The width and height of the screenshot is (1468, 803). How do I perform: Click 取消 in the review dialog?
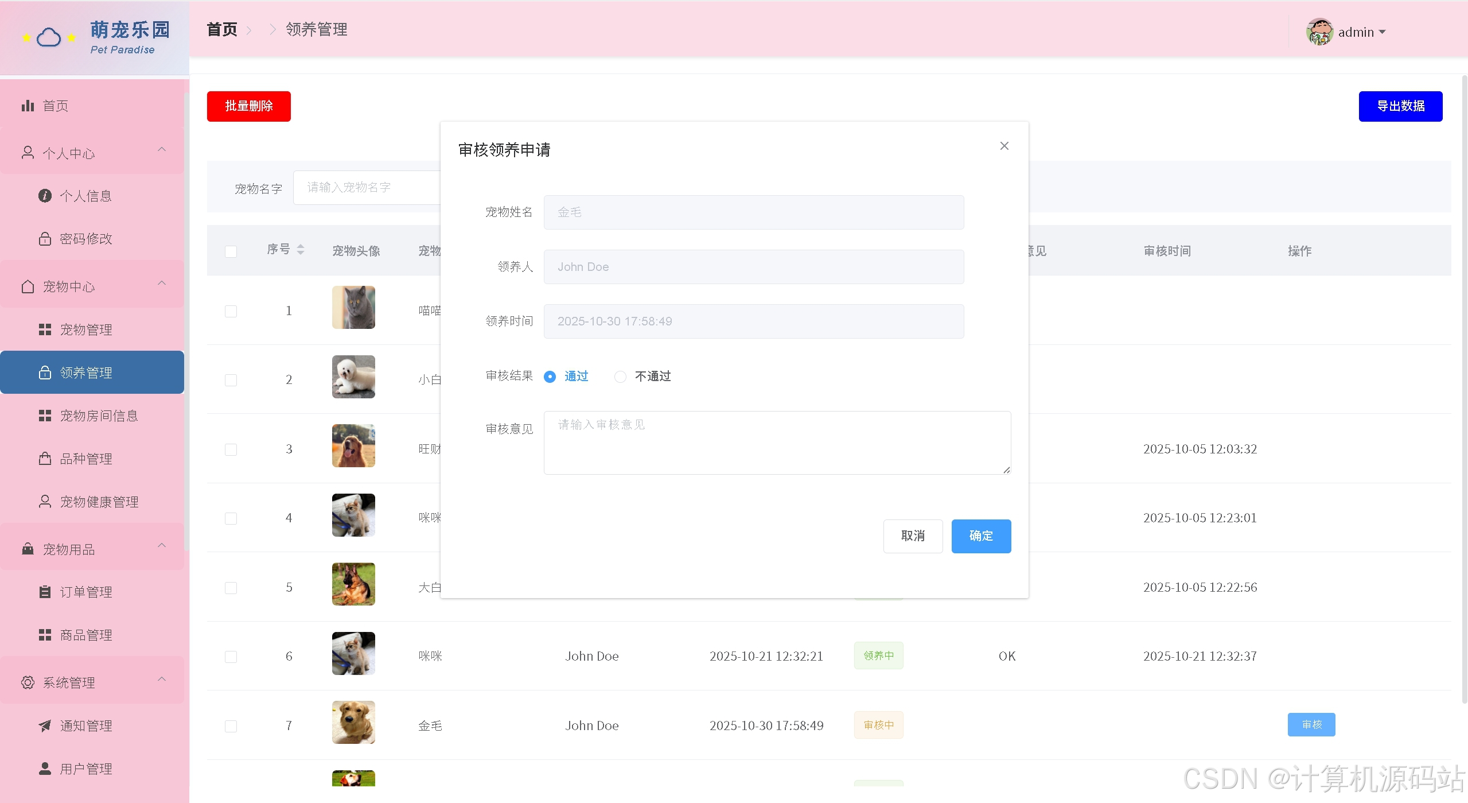point(913,536)
